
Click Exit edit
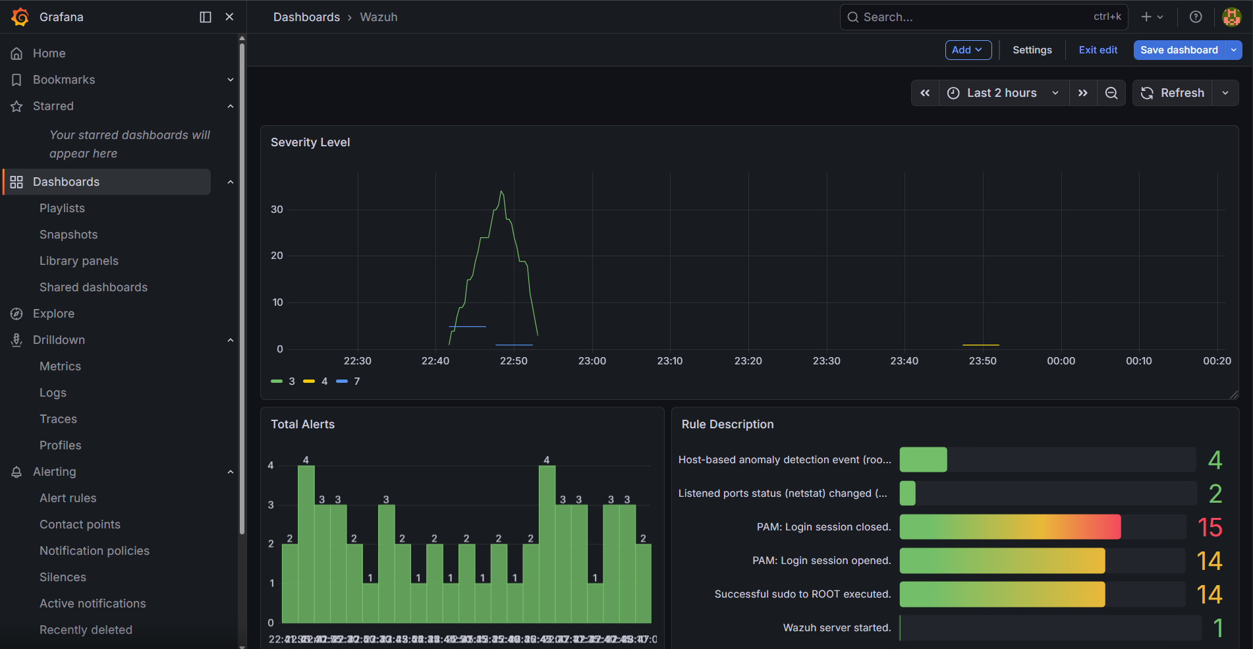click(1098, 50)
